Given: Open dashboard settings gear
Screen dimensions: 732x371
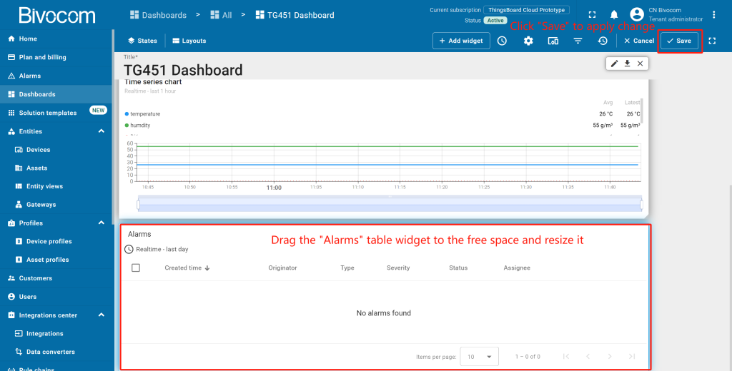Looking at the screenshot, I should click(x=528, y=41).
